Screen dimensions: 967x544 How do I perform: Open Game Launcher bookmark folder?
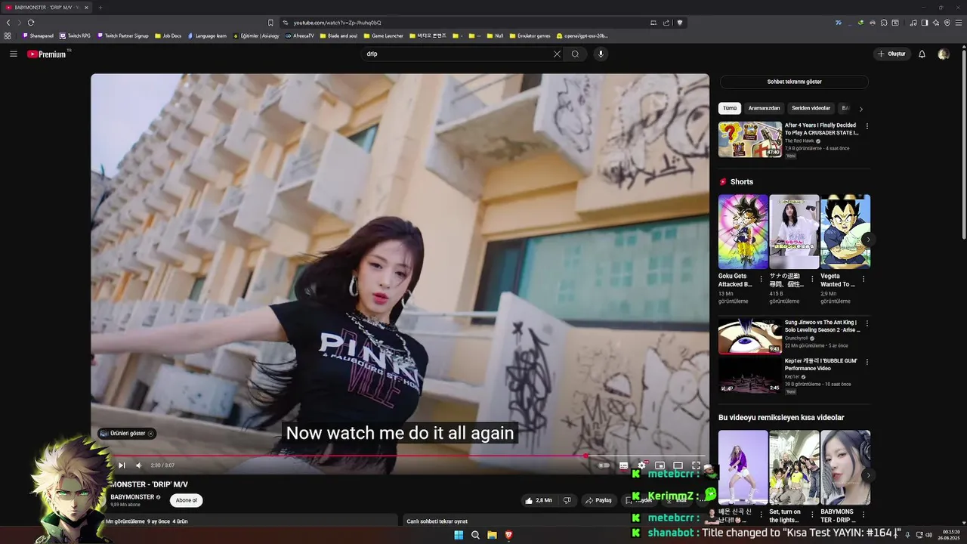click(383, 36)
